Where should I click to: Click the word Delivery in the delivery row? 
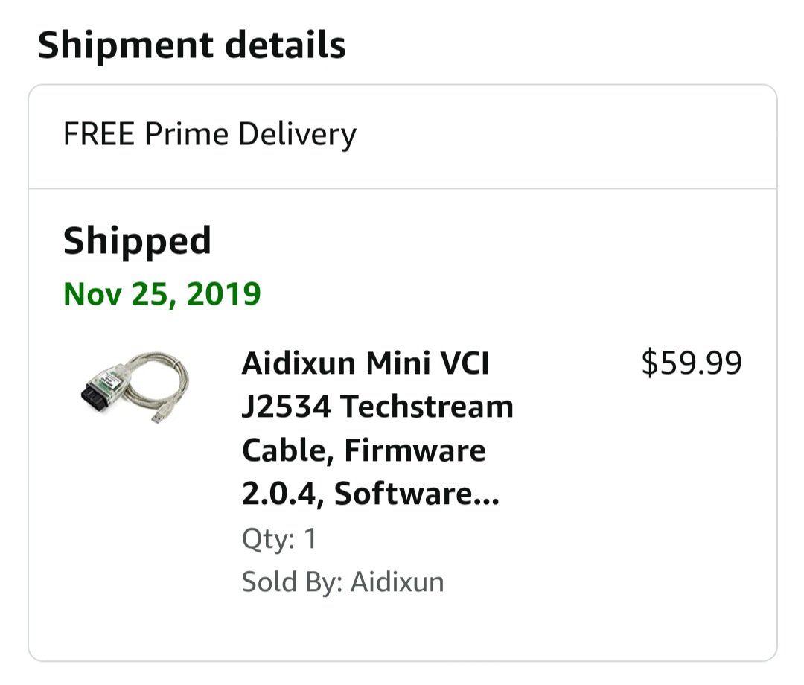pyautogui.click(x=297, y=135)
